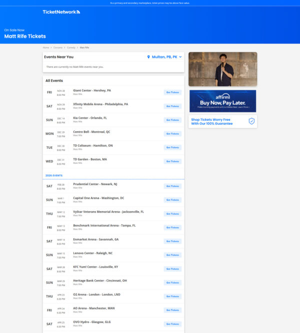
Task: Get tickets for Centre Bell Montreal
Action: tap(172, 134)
